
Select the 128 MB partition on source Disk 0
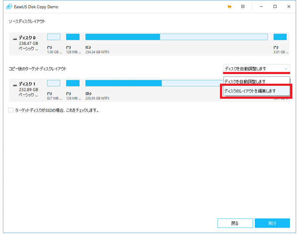[x=73, y=37]
